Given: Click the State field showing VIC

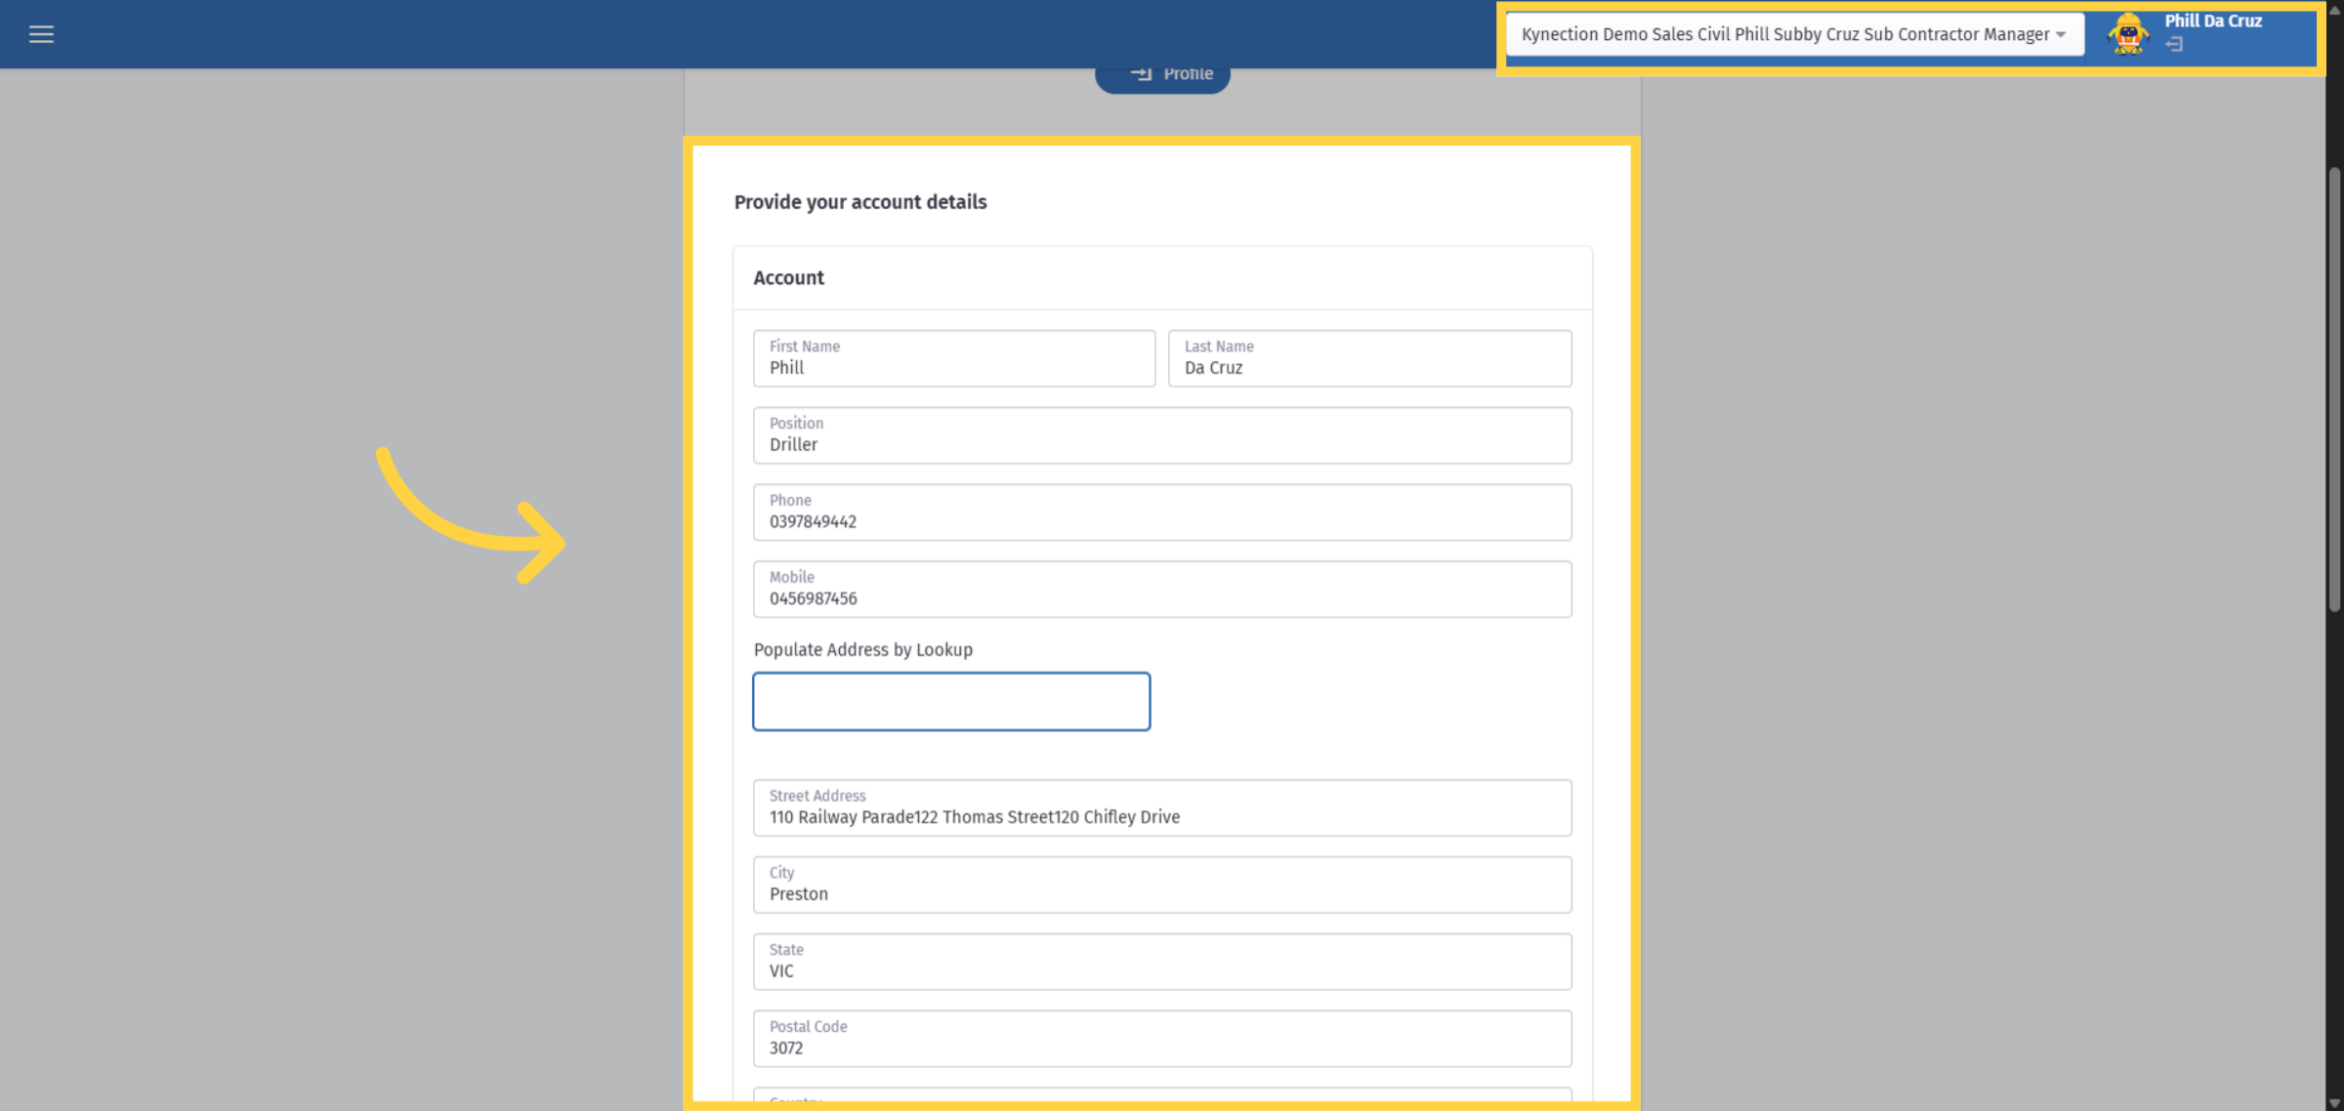Looking at the screenshot, I should 1162,962.
